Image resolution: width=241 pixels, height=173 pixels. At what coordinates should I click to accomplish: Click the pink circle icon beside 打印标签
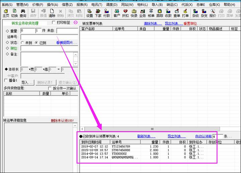[76, 23]
